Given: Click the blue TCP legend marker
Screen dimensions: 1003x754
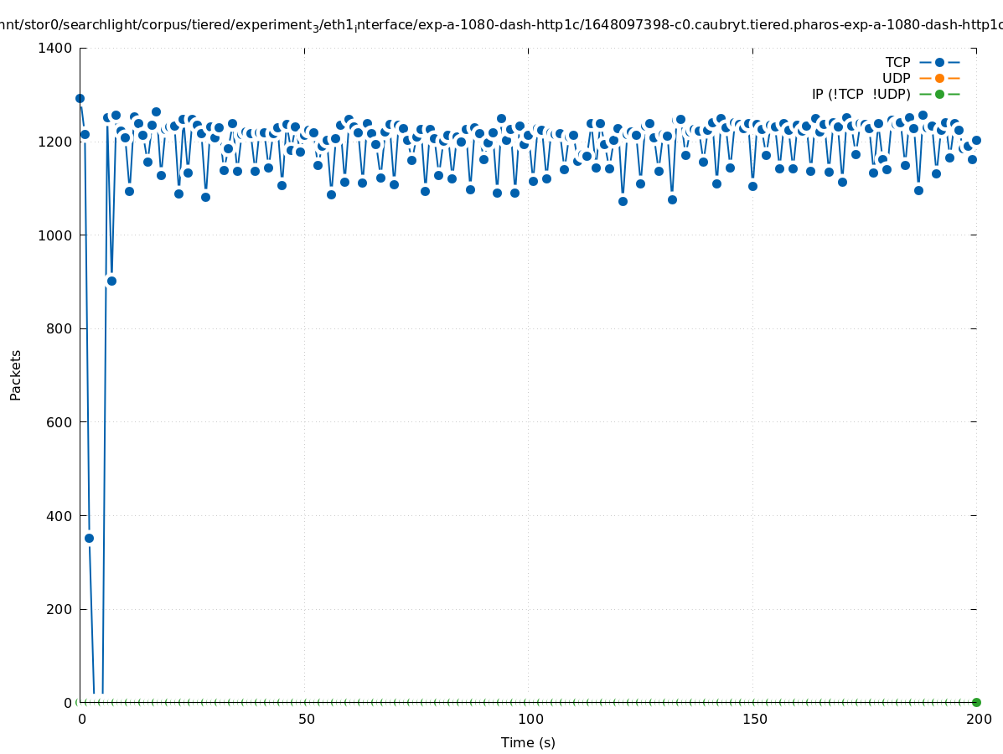Looking at the screenshot, I should coord(939,62).
